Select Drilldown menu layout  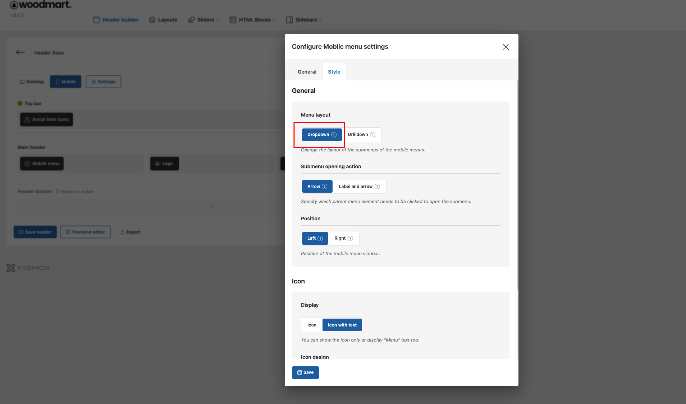tap(361, 135)
